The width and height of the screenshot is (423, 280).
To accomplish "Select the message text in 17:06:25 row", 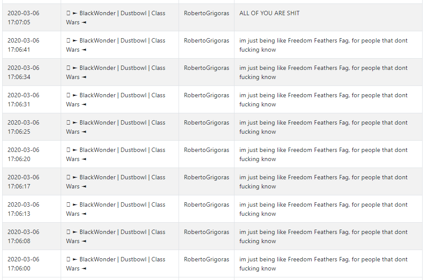I will tap(323, 127).
